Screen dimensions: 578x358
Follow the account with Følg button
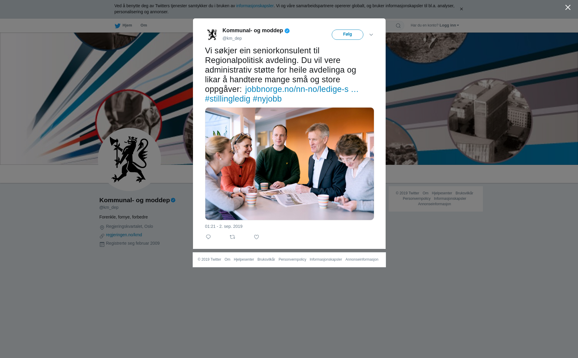pos(347,35)
